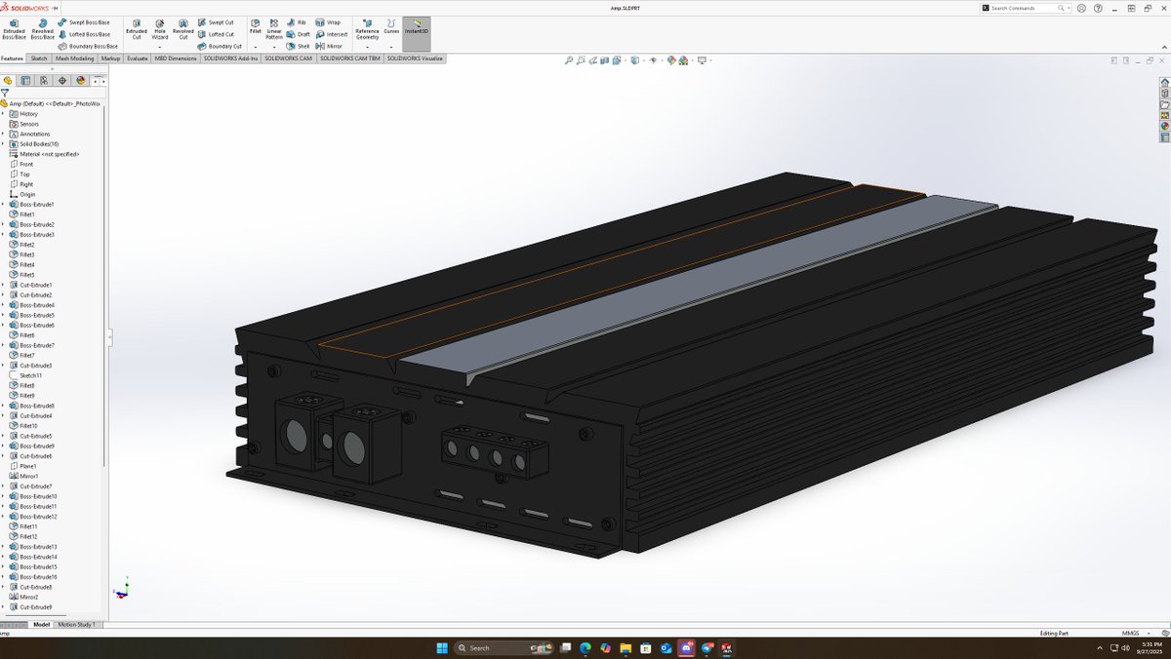This screenshot has width=1171, height=659.
Task: Select Sketch11 in the feature tree
Action: click(x=26, y=375)
